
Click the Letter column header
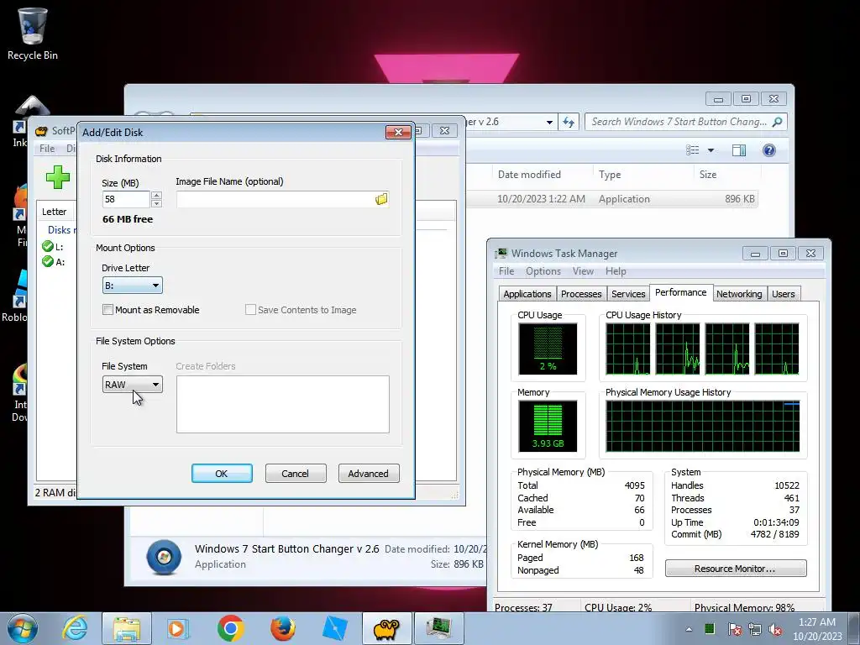pyautogui.click(x=55, y=212)
